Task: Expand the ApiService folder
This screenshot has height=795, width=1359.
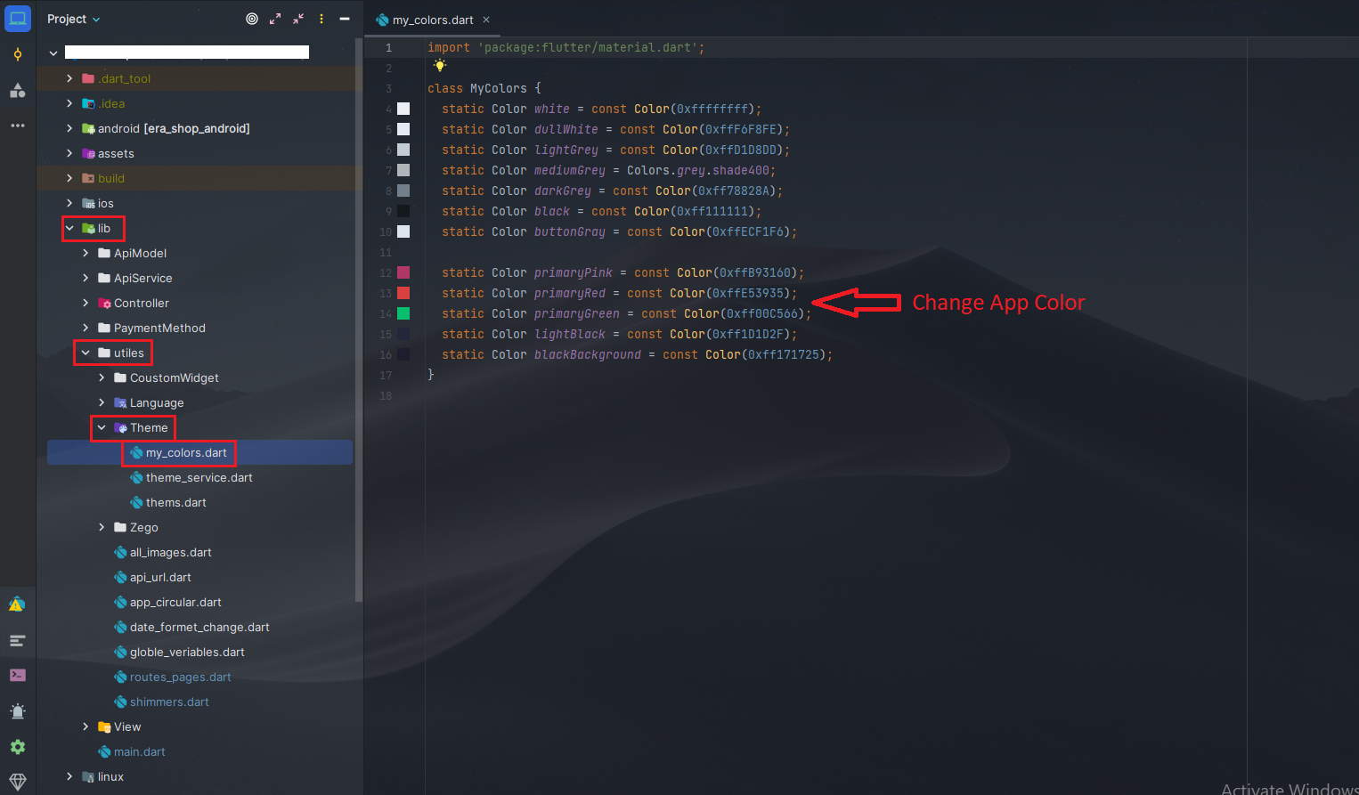Action: tap(85, 279)
